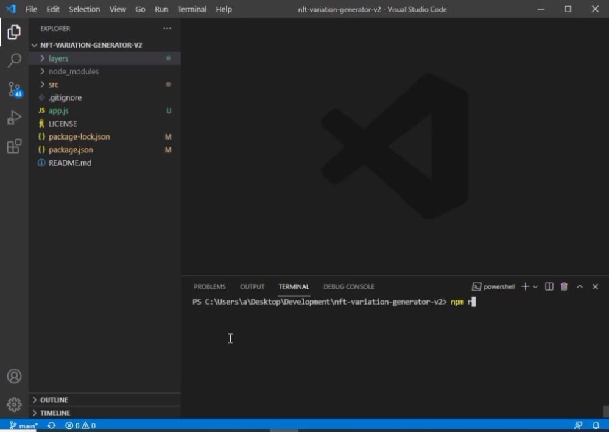This screenshot has height=432, width=609.
Task: Open errors and warnings count in status bar
Action: point(80,425)
